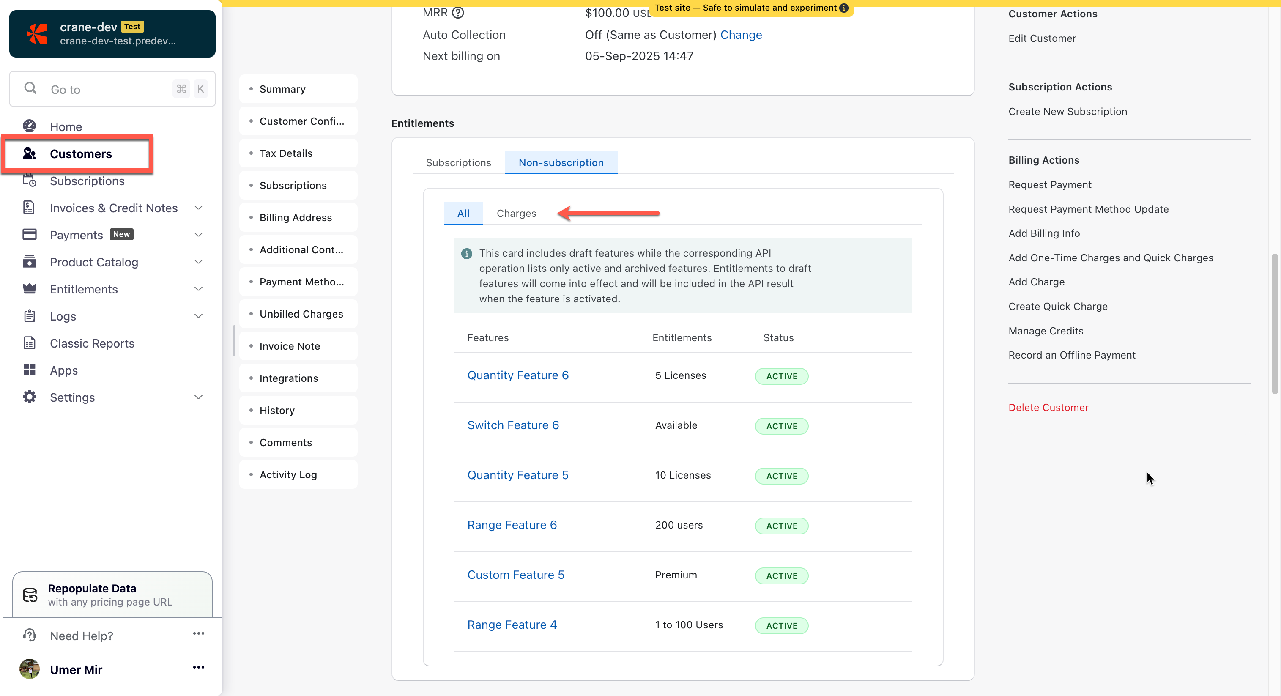Click Change next to Auto Collection
The height and width of the screenshot is (696, 1281).
(x=741, y=35)
